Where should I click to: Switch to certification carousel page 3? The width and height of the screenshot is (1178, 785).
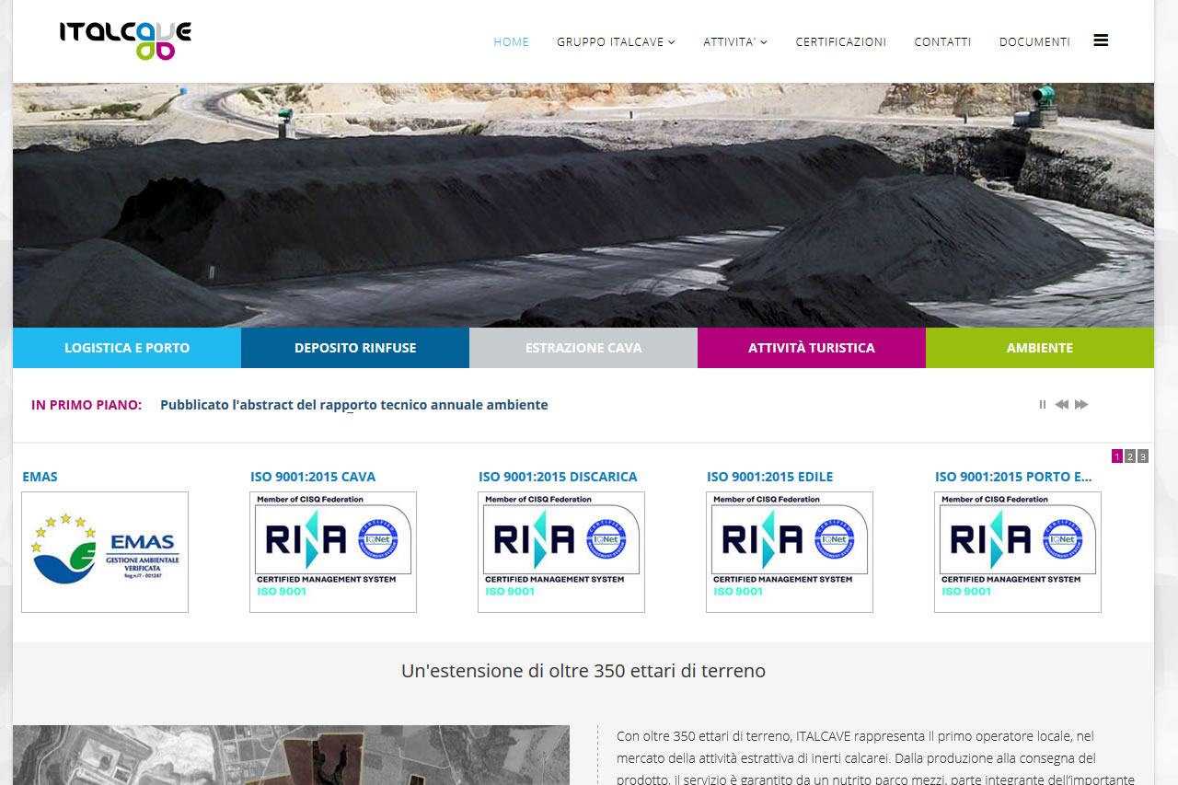click(1143, 456)
